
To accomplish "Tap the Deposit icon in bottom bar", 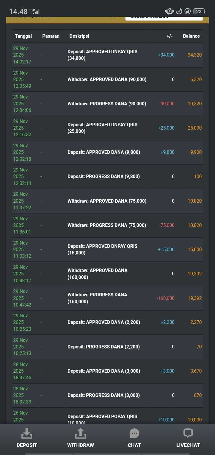I will [27, 433].
